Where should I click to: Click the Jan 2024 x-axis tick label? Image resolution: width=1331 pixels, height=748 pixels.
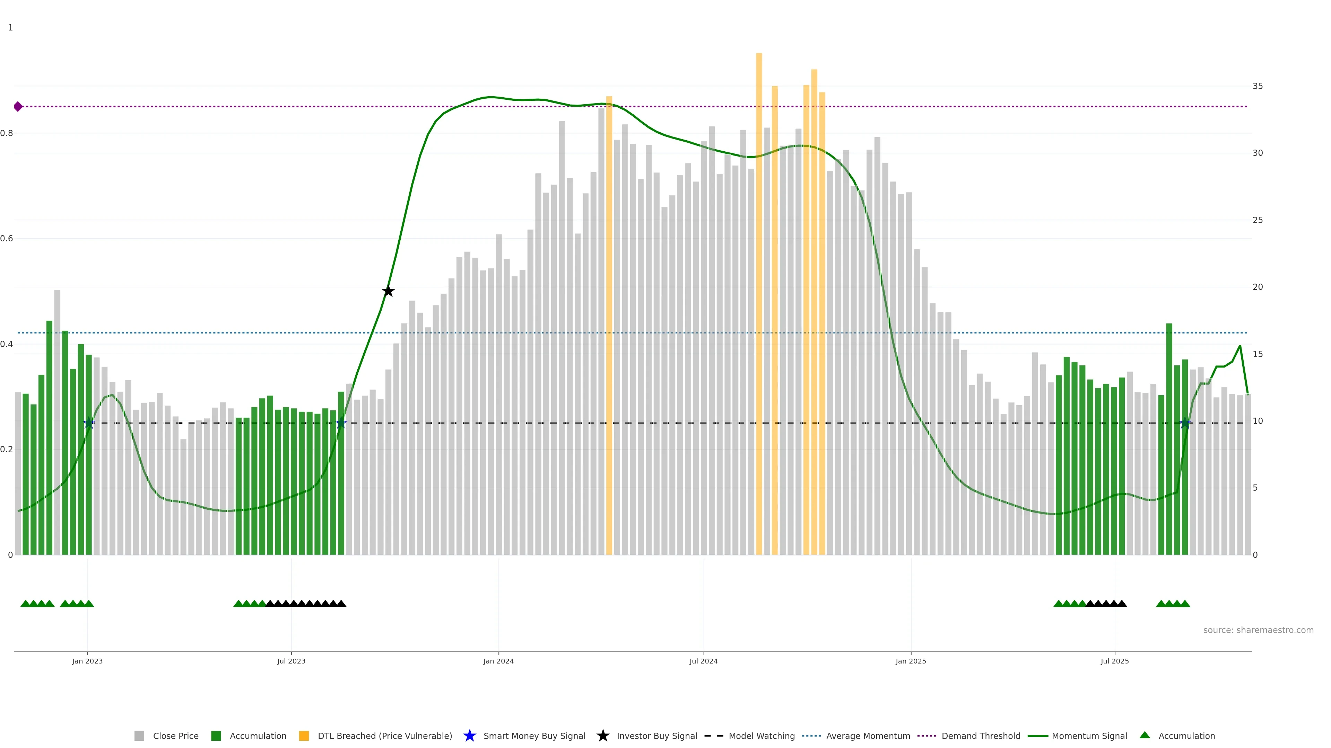(498, 661)
